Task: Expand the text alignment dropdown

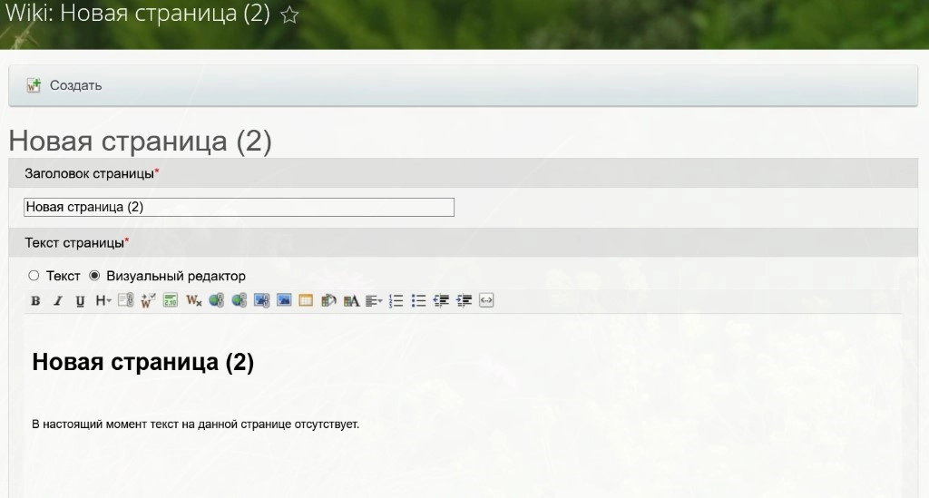Action: 374,301
